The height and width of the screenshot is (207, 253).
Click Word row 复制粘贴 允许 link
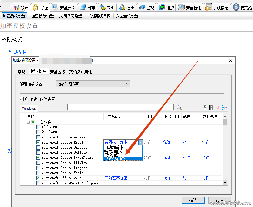[205, 178]
